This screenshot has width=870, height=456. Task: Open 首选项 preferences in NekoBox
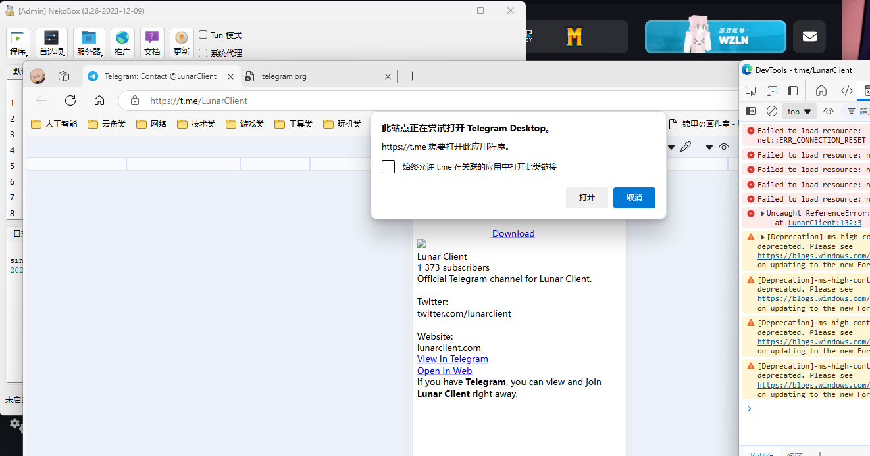point(51,43)
